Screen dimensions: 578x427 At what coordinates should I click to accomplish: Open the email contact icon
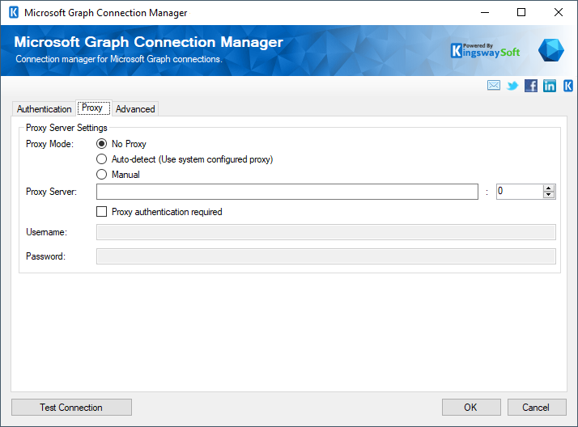[494, 86]
